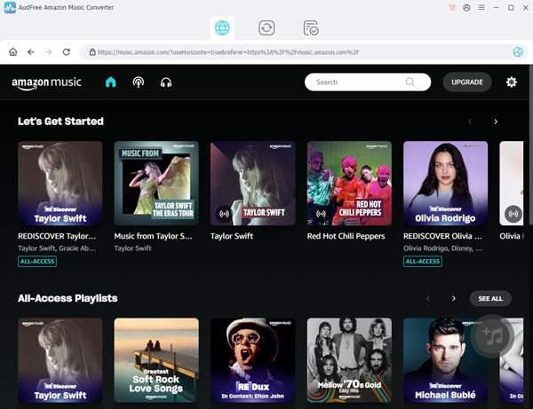Image resolution: width=533 pixels, height=409 pixels.
Task: Go forward using the forward arrow
Action: point(49,52)
